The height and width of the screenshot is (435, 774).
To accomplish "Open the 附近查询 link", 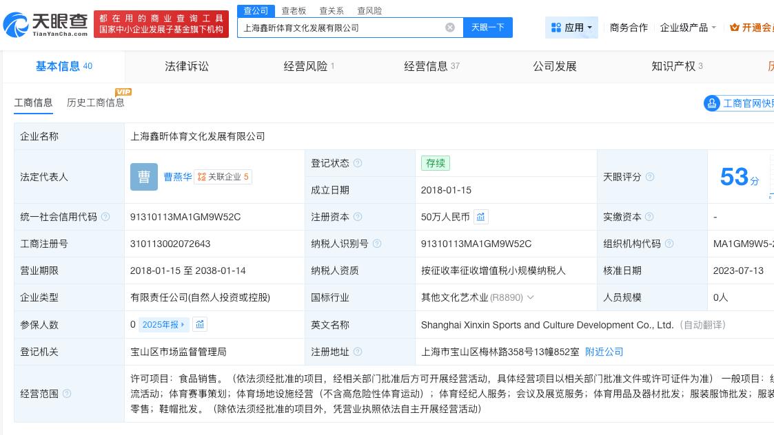I will pos(604,352).
